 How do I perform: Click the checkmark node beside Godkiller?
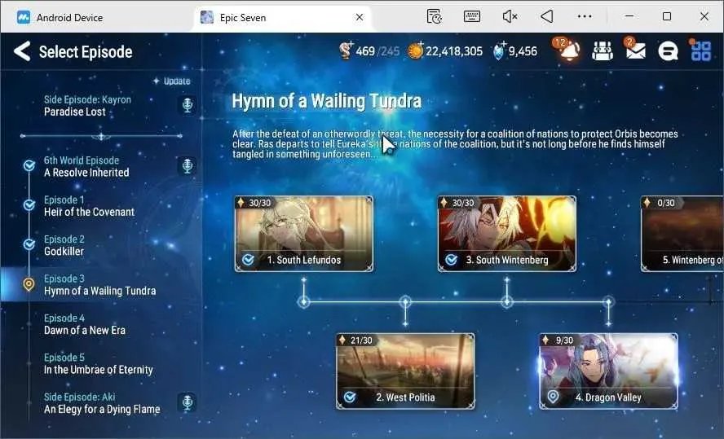[29, 244]
